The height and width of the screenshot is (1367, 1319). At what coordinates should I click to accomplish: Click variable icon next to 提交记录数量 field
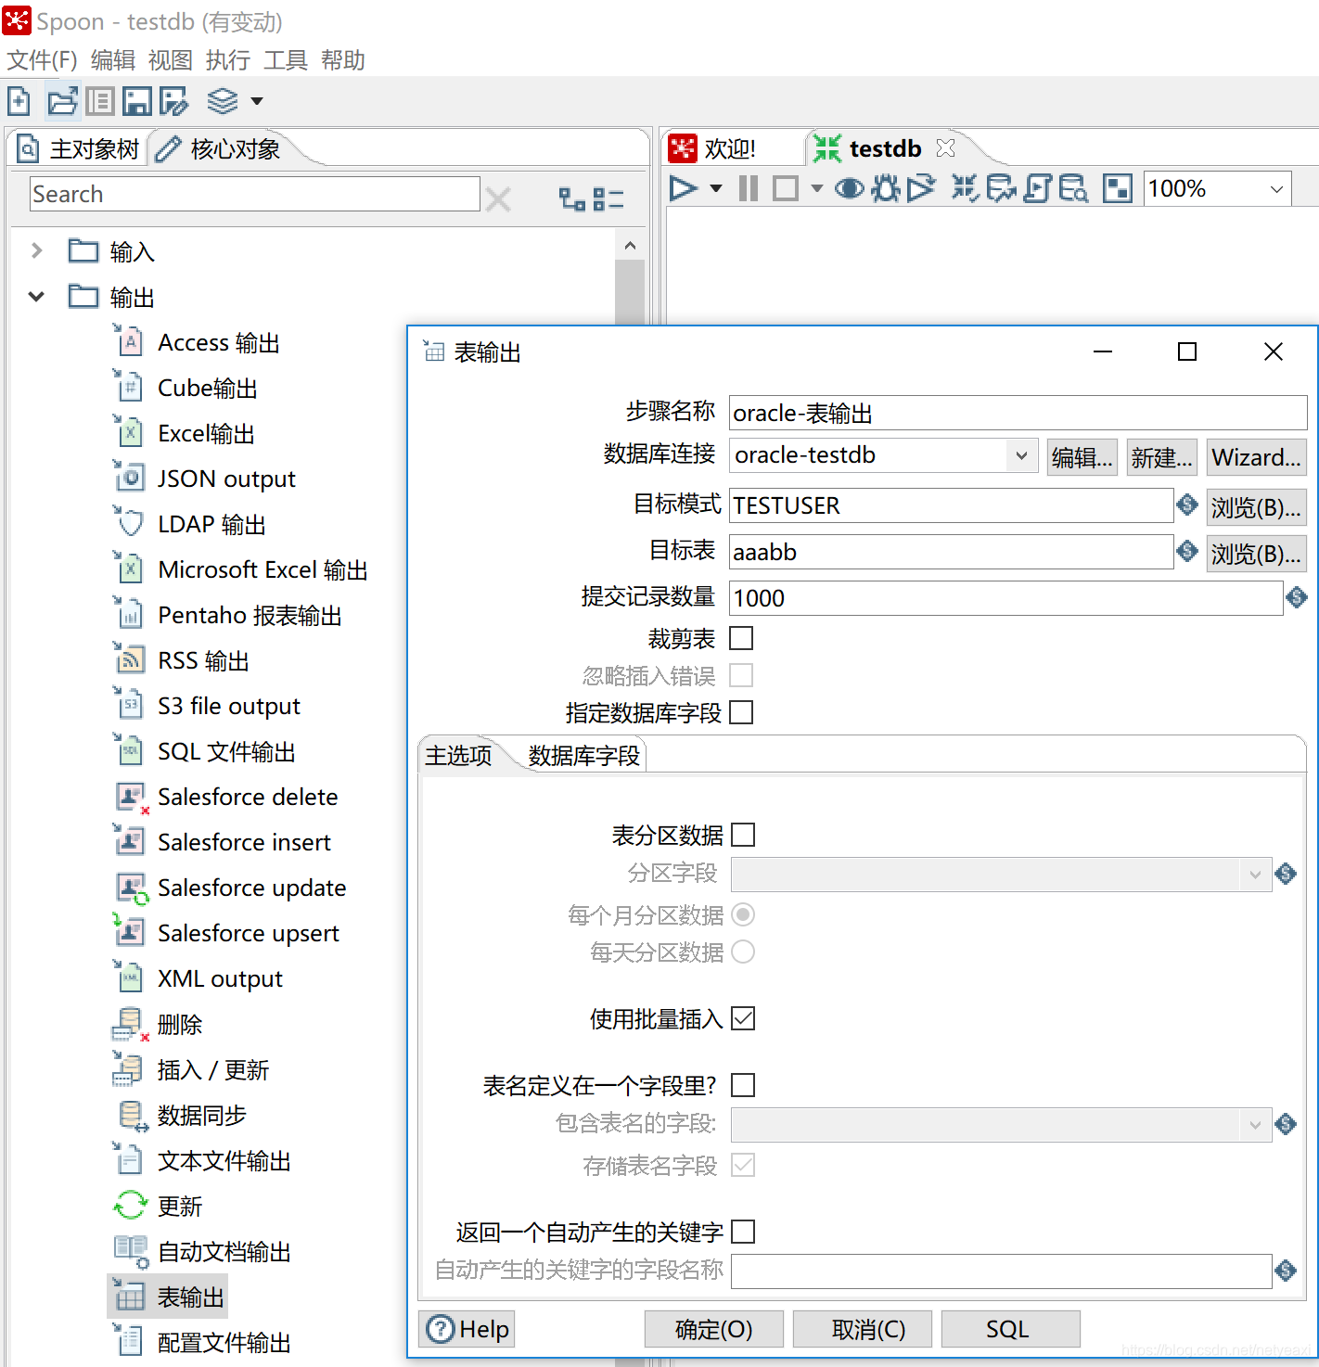(x=1297, y=598)
